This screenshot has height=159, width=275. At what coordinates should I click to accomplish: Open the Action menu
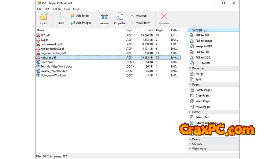click(57, 9)
